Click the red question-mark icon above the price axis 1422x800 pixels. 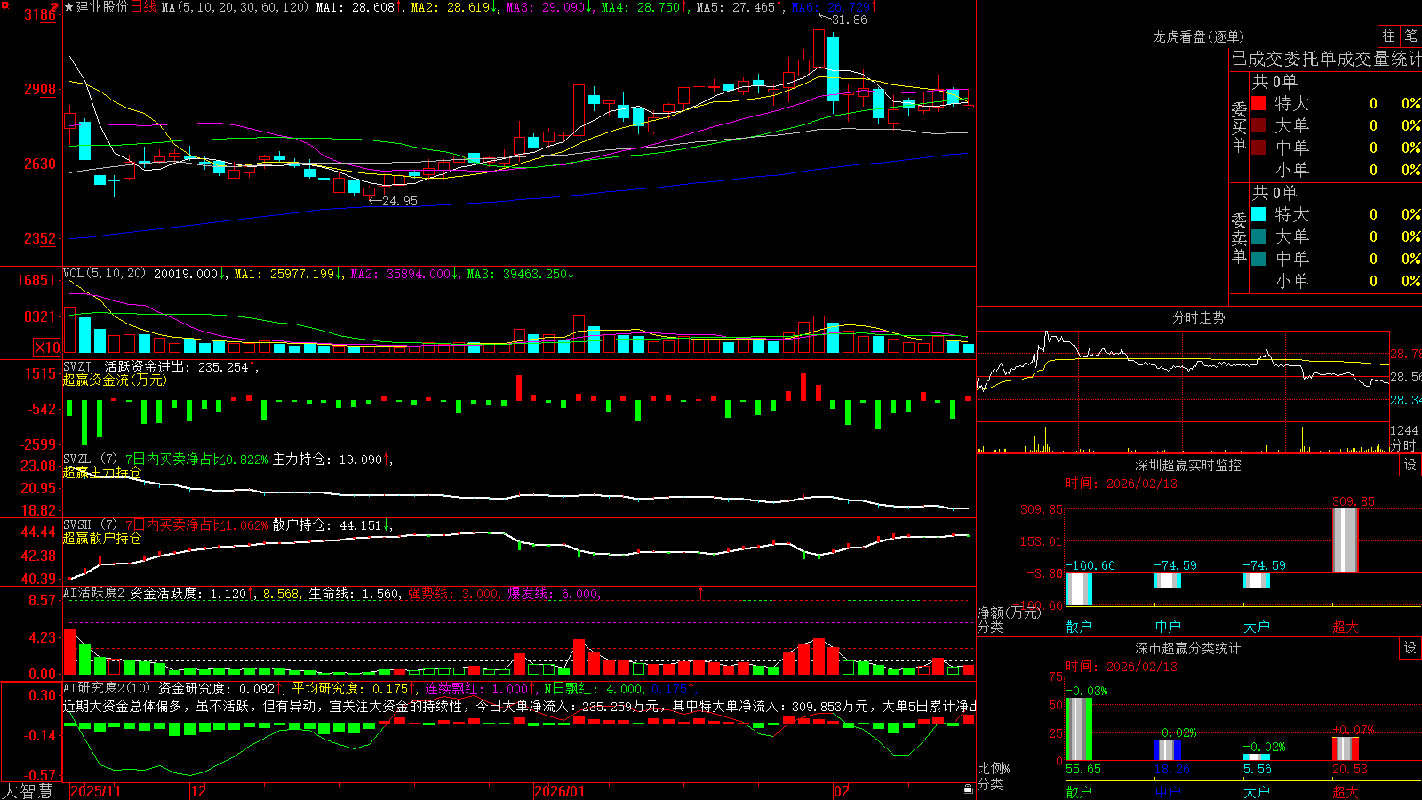tap(54, 7)
